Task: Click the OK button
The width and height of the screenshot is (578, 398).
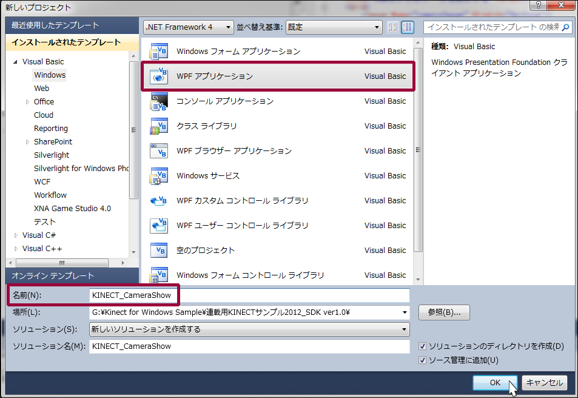Action: [495, 382]
